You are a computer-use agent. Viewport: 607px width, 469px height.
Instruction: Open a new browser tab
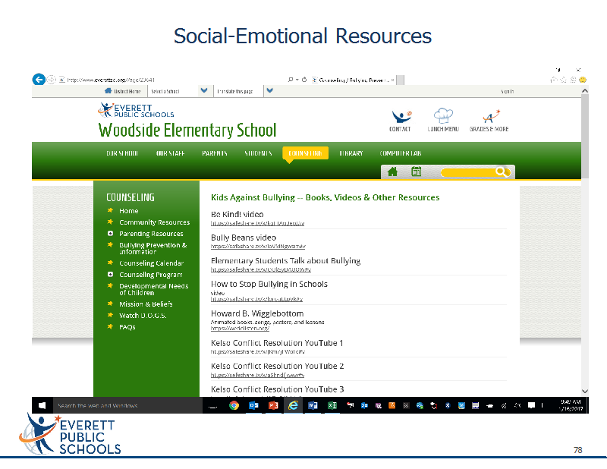tap(401, 80)
